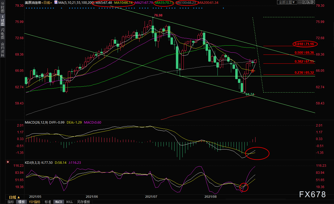
Task: Click 另存模板 to save template
Action: tap(83, 202)
